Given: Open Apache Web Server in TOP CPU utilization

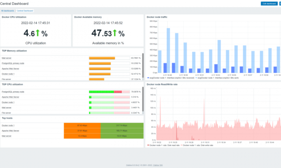Looking at the screenshot, I should click(10, 97).
